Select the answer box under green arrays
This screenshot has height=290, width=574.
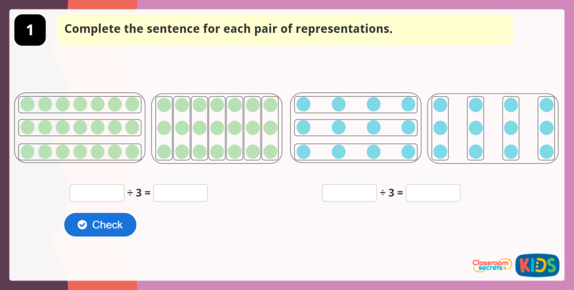click(180, 193)
